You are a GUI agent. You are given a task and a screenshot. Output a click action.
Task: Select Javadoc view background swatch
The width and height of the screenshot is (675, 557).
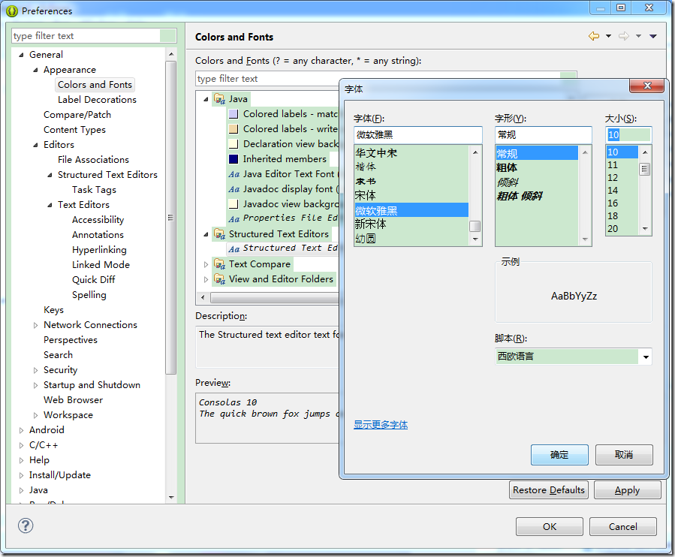pos(234,204)
